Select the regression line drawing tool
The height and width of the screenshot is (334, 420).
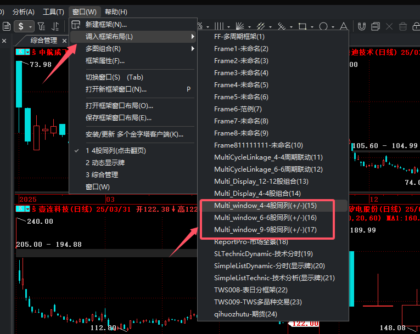pos(282,26)
